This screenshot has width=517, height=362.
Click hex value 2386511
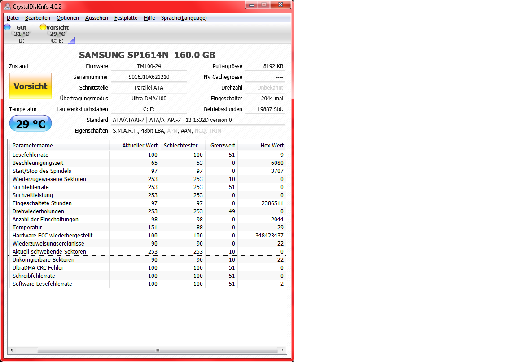tap(272, 203)
